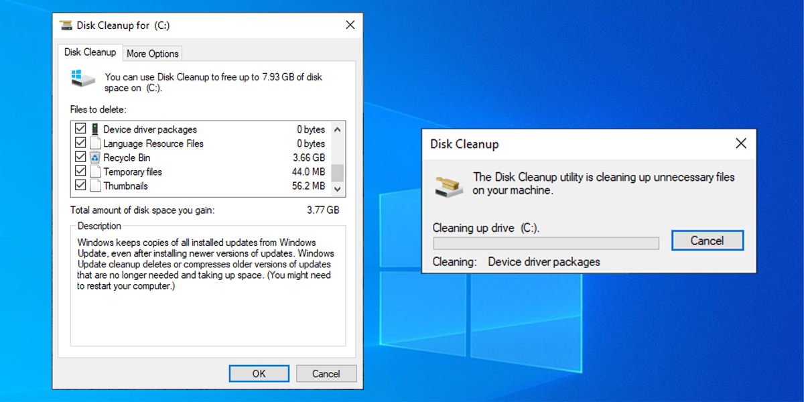Toggle Language Resource Files selection

click(x=80, y=143)
